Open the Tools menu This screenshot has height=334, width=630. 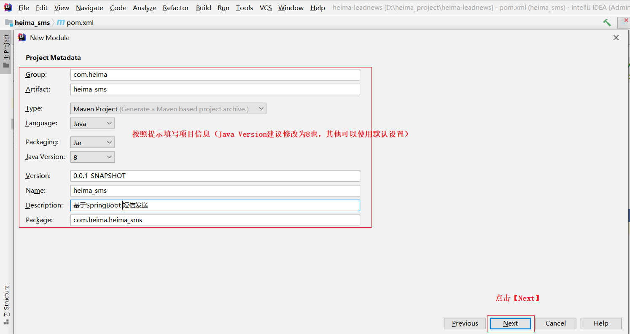245,8
